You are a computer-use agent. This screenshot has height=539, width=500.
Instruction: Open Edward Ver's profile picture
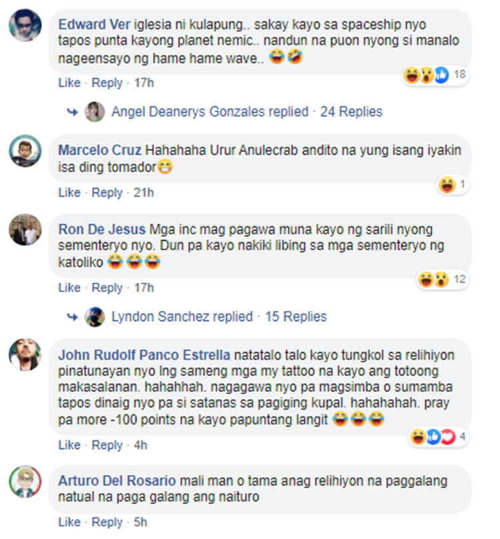click(25, 25)
